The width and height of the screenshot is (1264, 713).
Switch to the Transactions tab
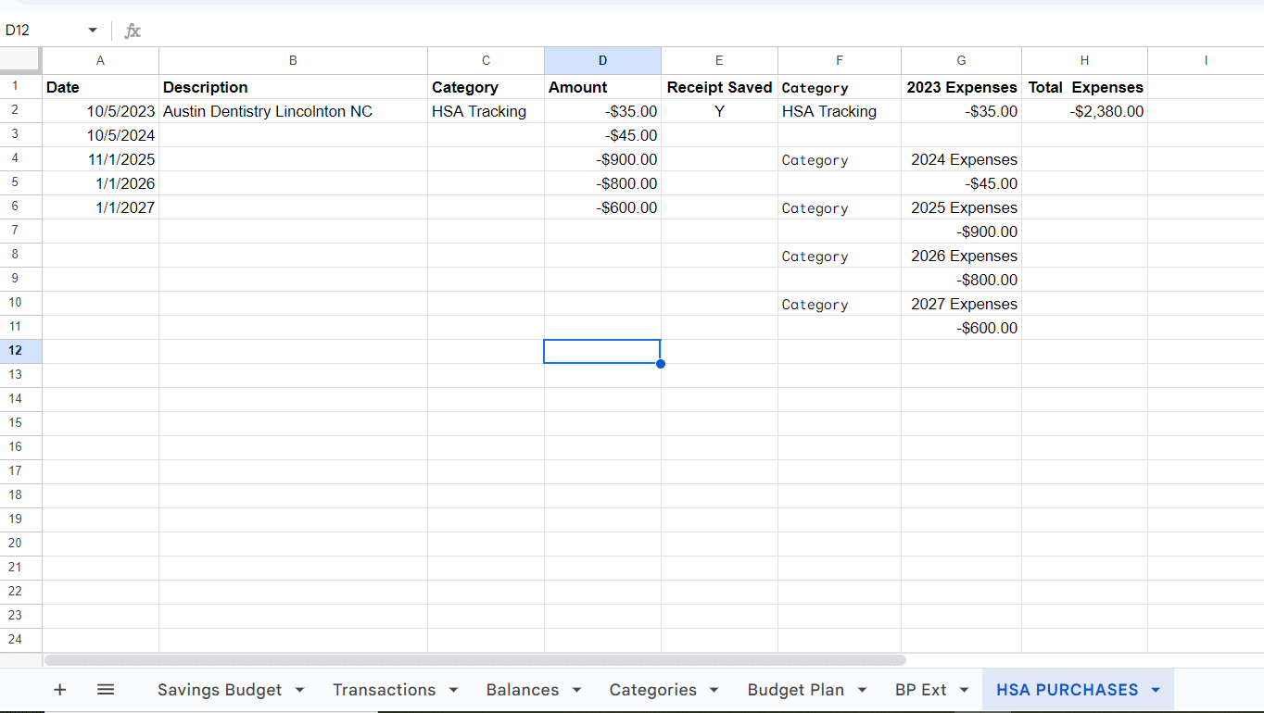tap(384, 690)
